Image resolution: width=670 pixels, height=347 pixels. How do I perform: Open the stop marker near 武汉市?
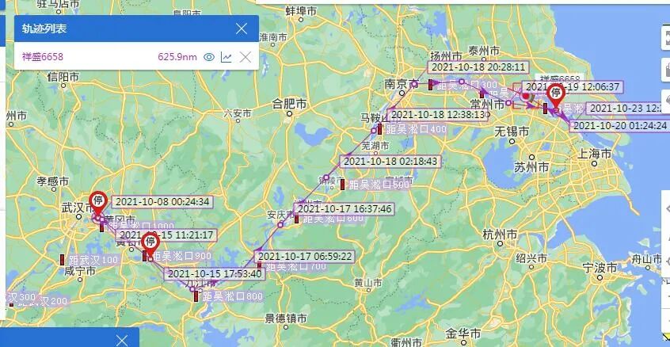pyautogui.click(x=98, y=203)
